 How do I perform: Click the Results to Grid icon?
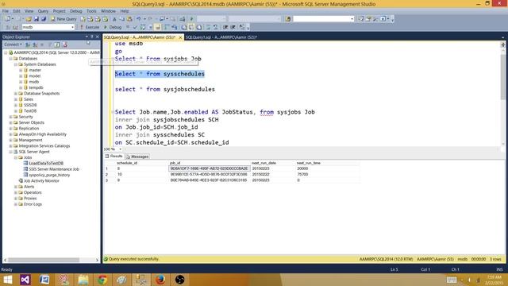click(191, 27)
